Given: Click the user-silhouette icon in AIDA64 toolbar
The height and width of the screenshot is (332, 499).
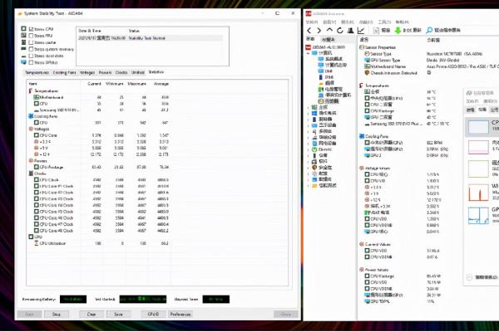Looking at the screenshot, I should click(350, 30).
